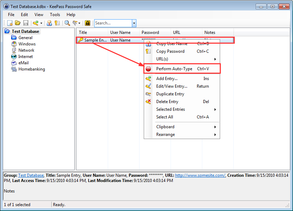Choose Edit/View Entry... in context menu
The image size is (293, 211).
(x=182, y=86)
